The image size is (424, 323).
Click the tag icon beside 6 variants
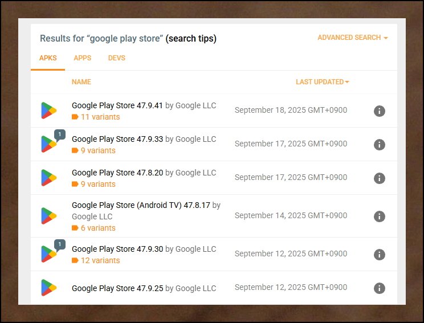tap(75, 228)
